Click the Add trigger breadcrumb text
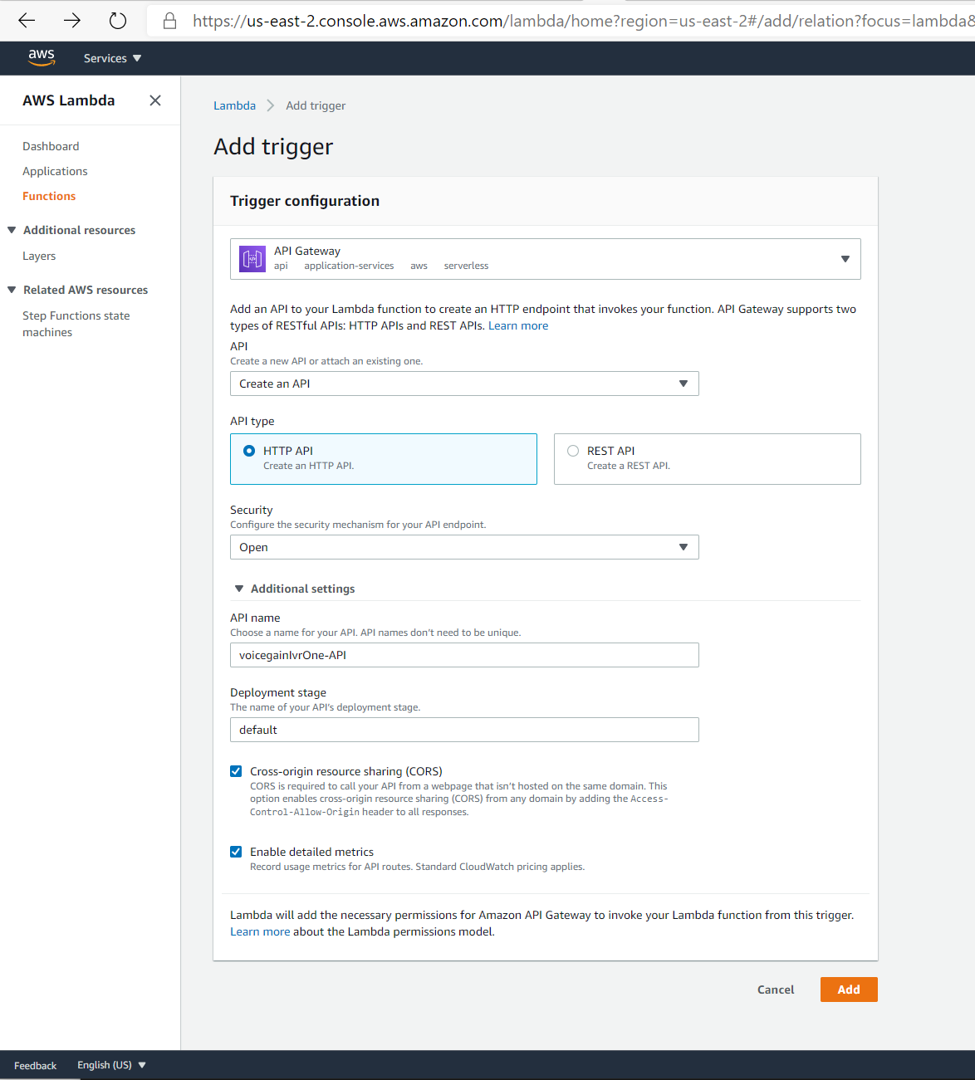Image resolution: width=975 pixels, height=1080 pixels. [x=316, y=105]
